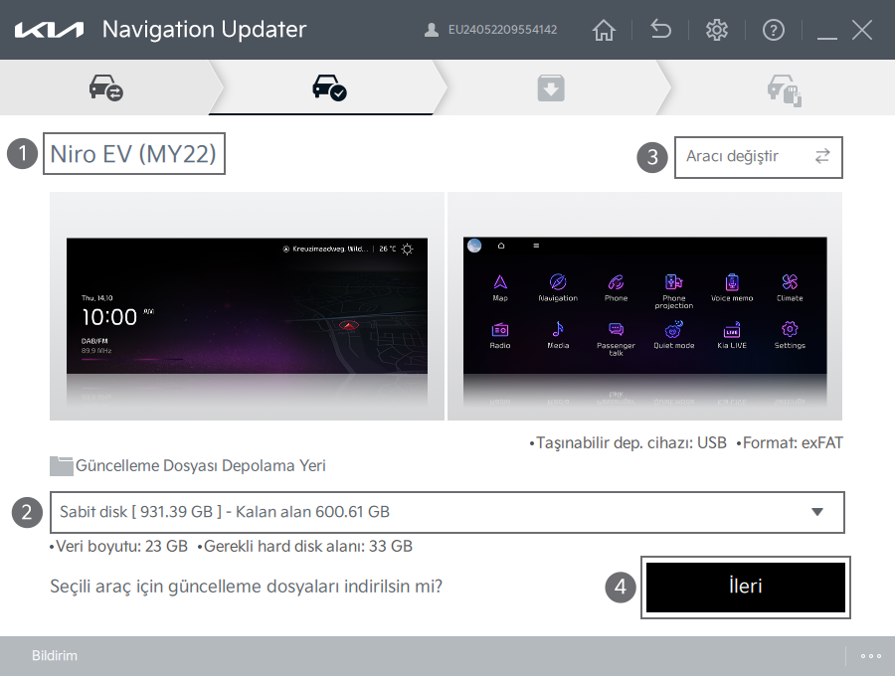Close the Navigation Updater window
This screenshot has height=676, width=895.
pyautogui.click(x=862, y=30)
